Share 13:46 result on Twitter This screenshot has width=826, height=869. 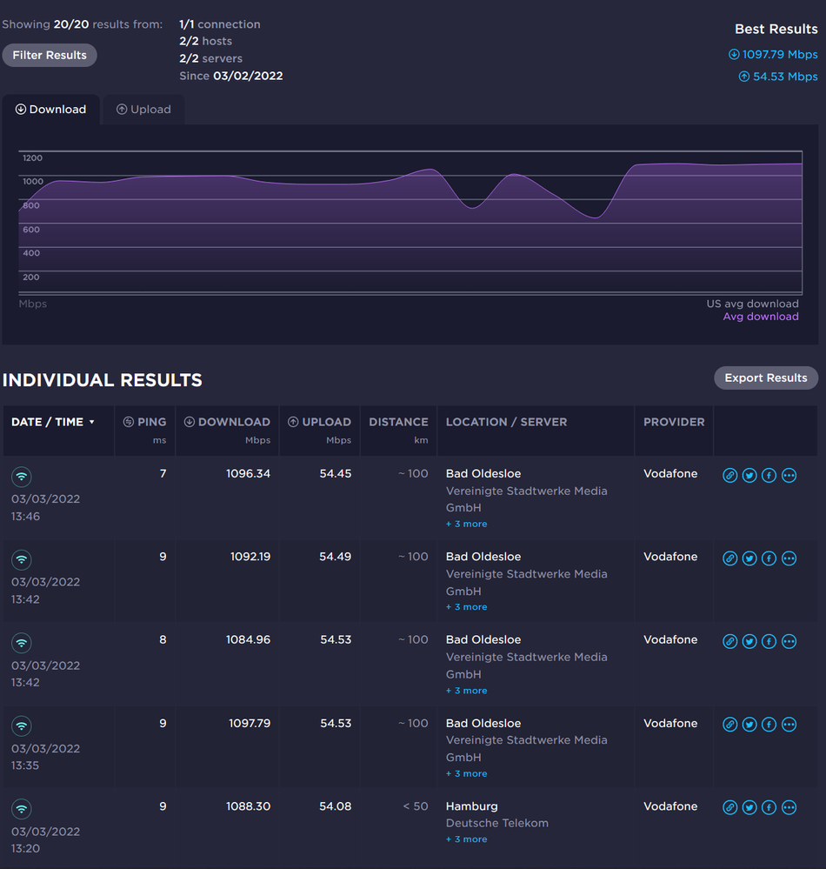pyautogui.click(x=749, y=475)
